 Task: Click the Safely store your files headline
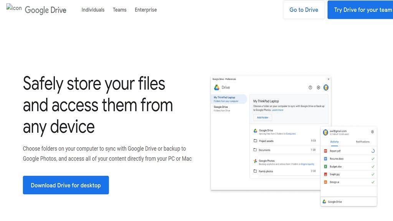coord(98,105)
